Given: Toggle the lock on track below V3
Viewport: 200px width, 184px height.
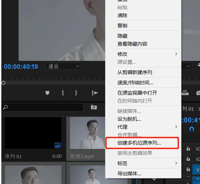Looking at the screenshot, I should [x=188, y=159].
